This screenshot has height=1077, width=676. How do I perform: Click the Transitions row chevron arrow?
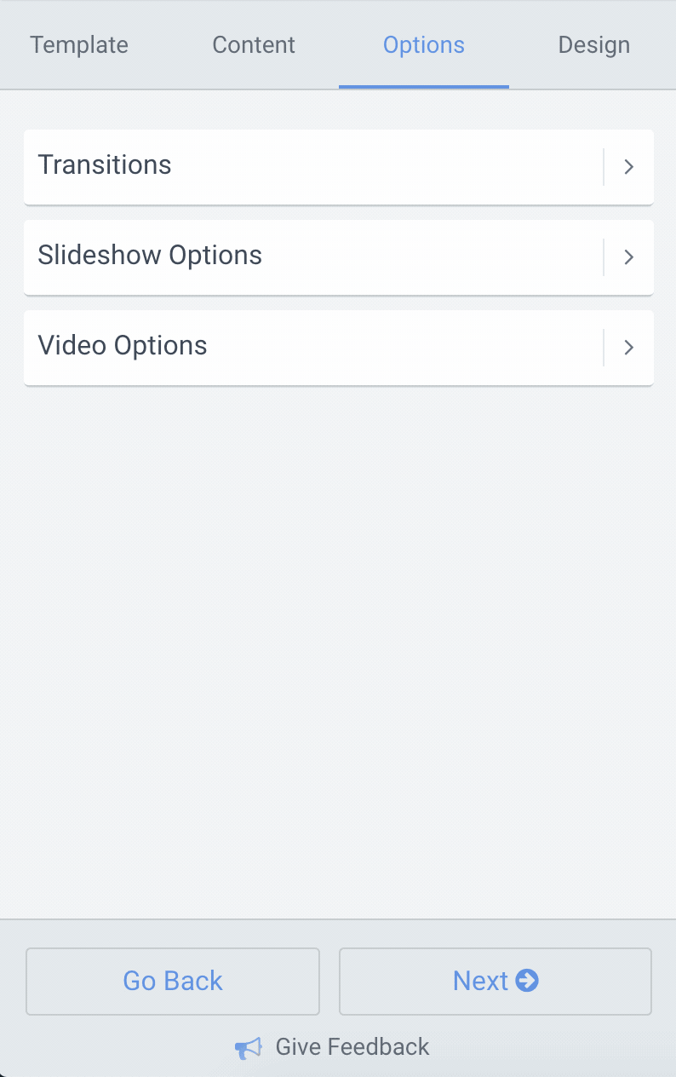(629, 167)
